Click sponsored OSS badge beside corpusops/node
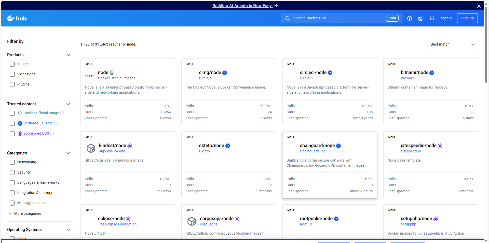The height and width of the screenshot is (243, 489). tap(237, 219)
